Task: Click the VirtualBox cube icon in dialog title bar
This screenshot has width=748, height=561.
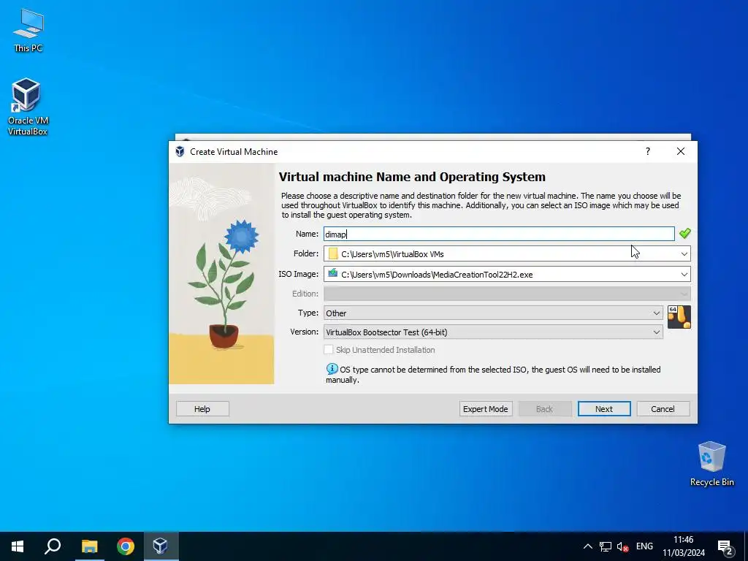Action: coord(180,152)
